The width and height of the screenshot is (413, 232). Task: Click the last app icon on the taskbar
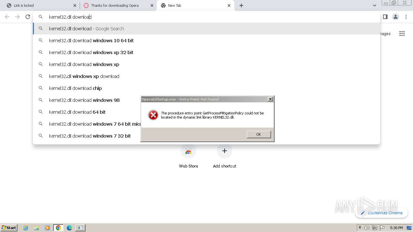80,228
